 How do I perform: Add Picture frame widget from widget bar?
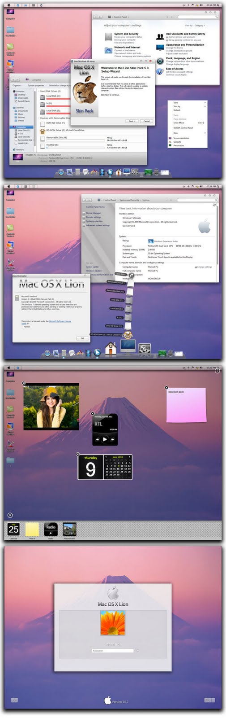(x=69, y=530)
